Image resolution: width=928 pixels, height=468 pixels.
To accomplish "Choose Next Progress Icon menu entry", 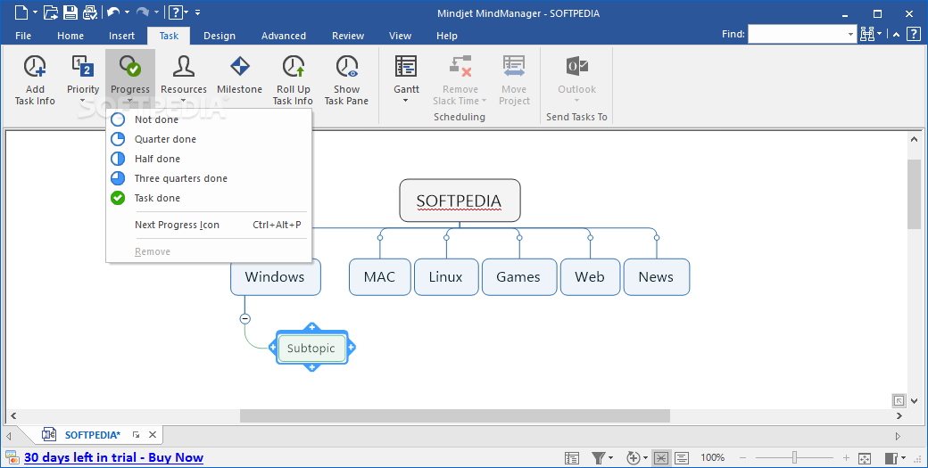I will [x=209, y=225].
